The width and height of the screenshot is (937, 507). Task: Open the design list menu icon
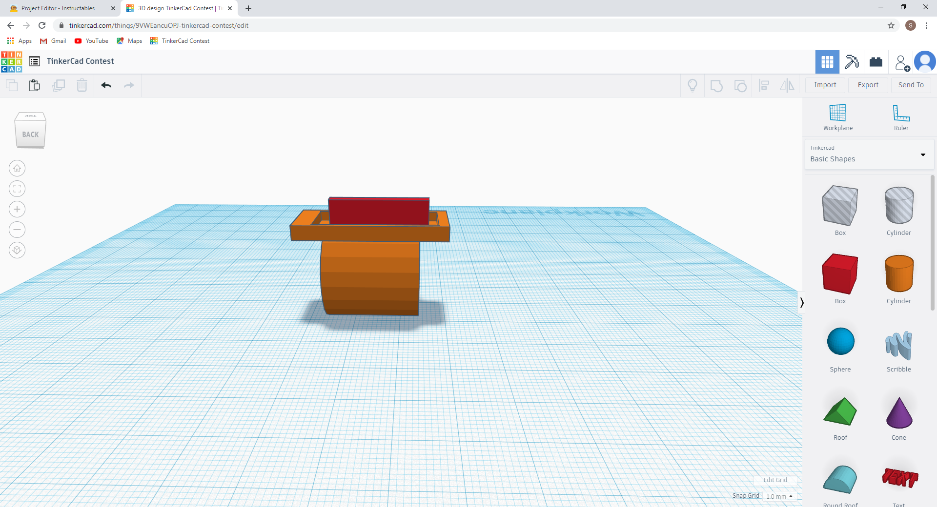(34, 61)
